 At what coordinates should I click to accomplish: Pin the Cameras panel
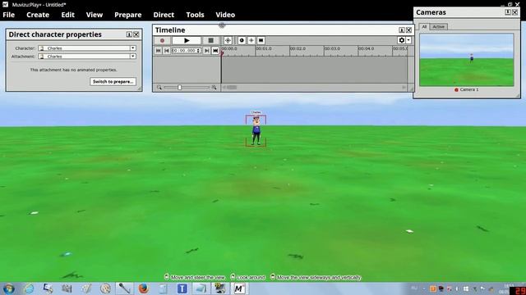508,12
